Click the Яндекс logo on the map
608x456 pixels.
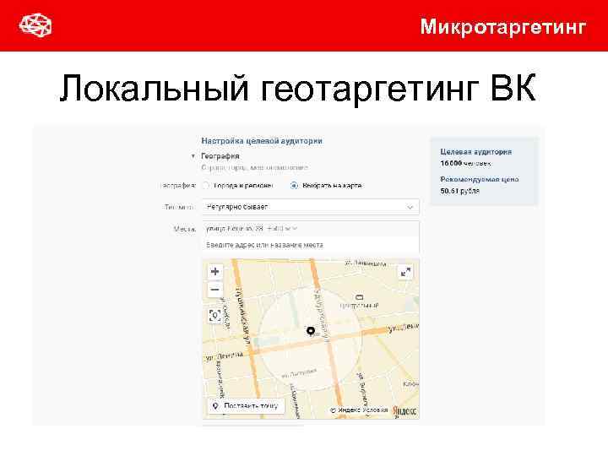pyautogui.click(x=404, y=410)
